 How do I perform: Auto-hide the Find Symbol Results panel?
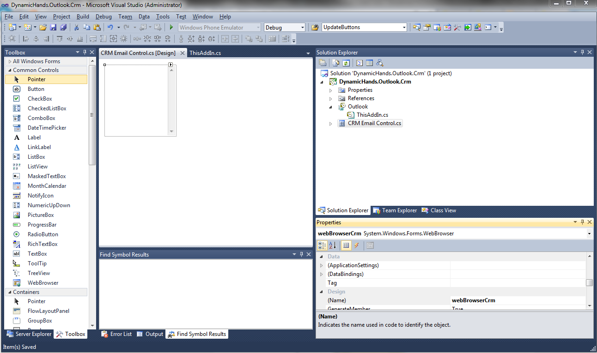tap(301, 254)
